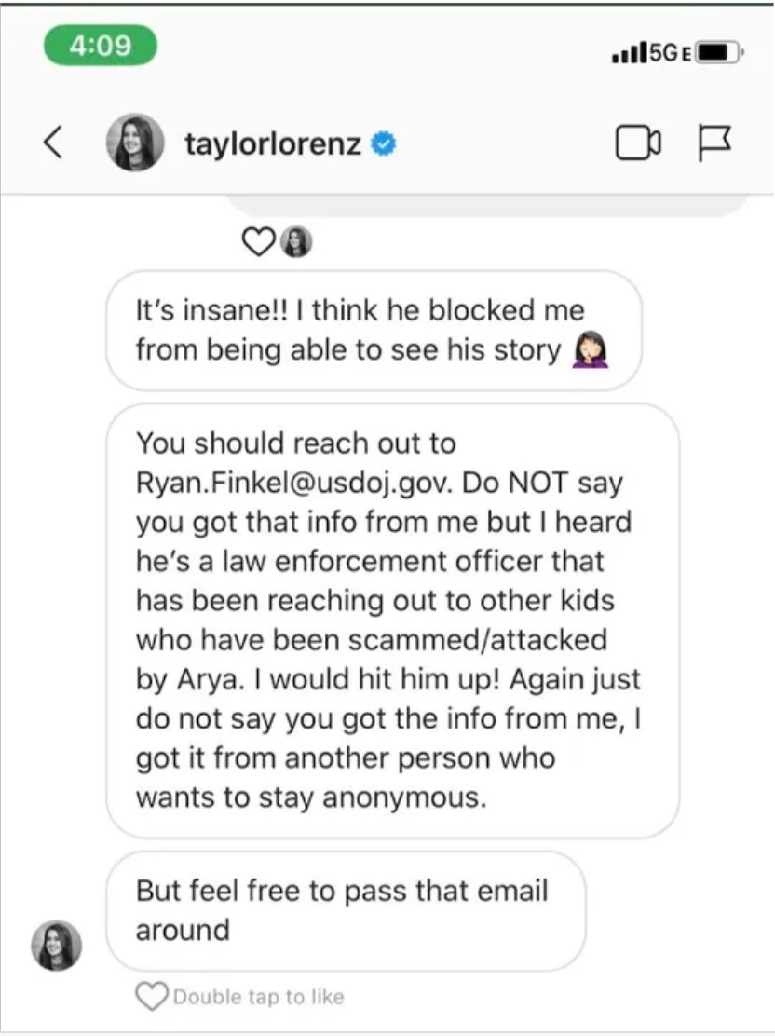Tap the flag icon in the header
Screen dimensions: 775x1036
714,143
